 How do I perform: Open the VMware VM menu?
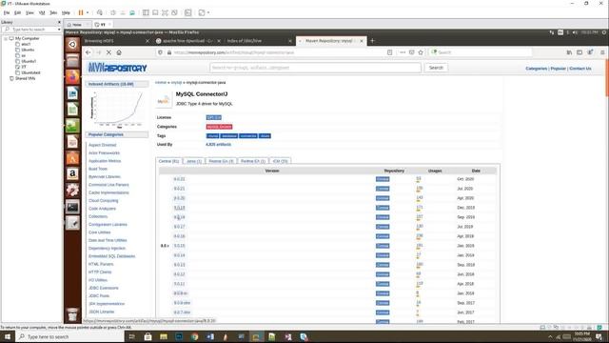(x=42, y=12)
